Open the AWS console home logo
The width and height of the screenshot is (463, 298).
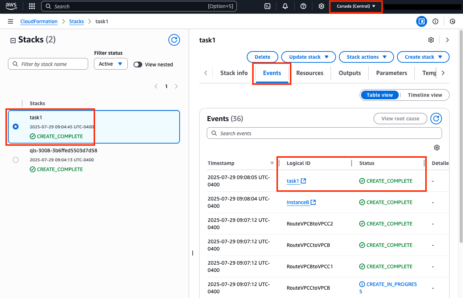tap(11, 6)
